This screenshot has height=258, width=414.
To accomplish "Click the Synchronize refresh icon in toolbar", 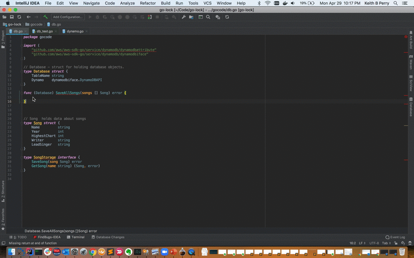I will 19,17.
